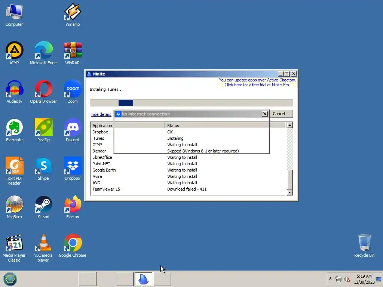Select the PeaZip desktop shortcut
This screenshot has height=287, width=383.
(x=43, y=130)
